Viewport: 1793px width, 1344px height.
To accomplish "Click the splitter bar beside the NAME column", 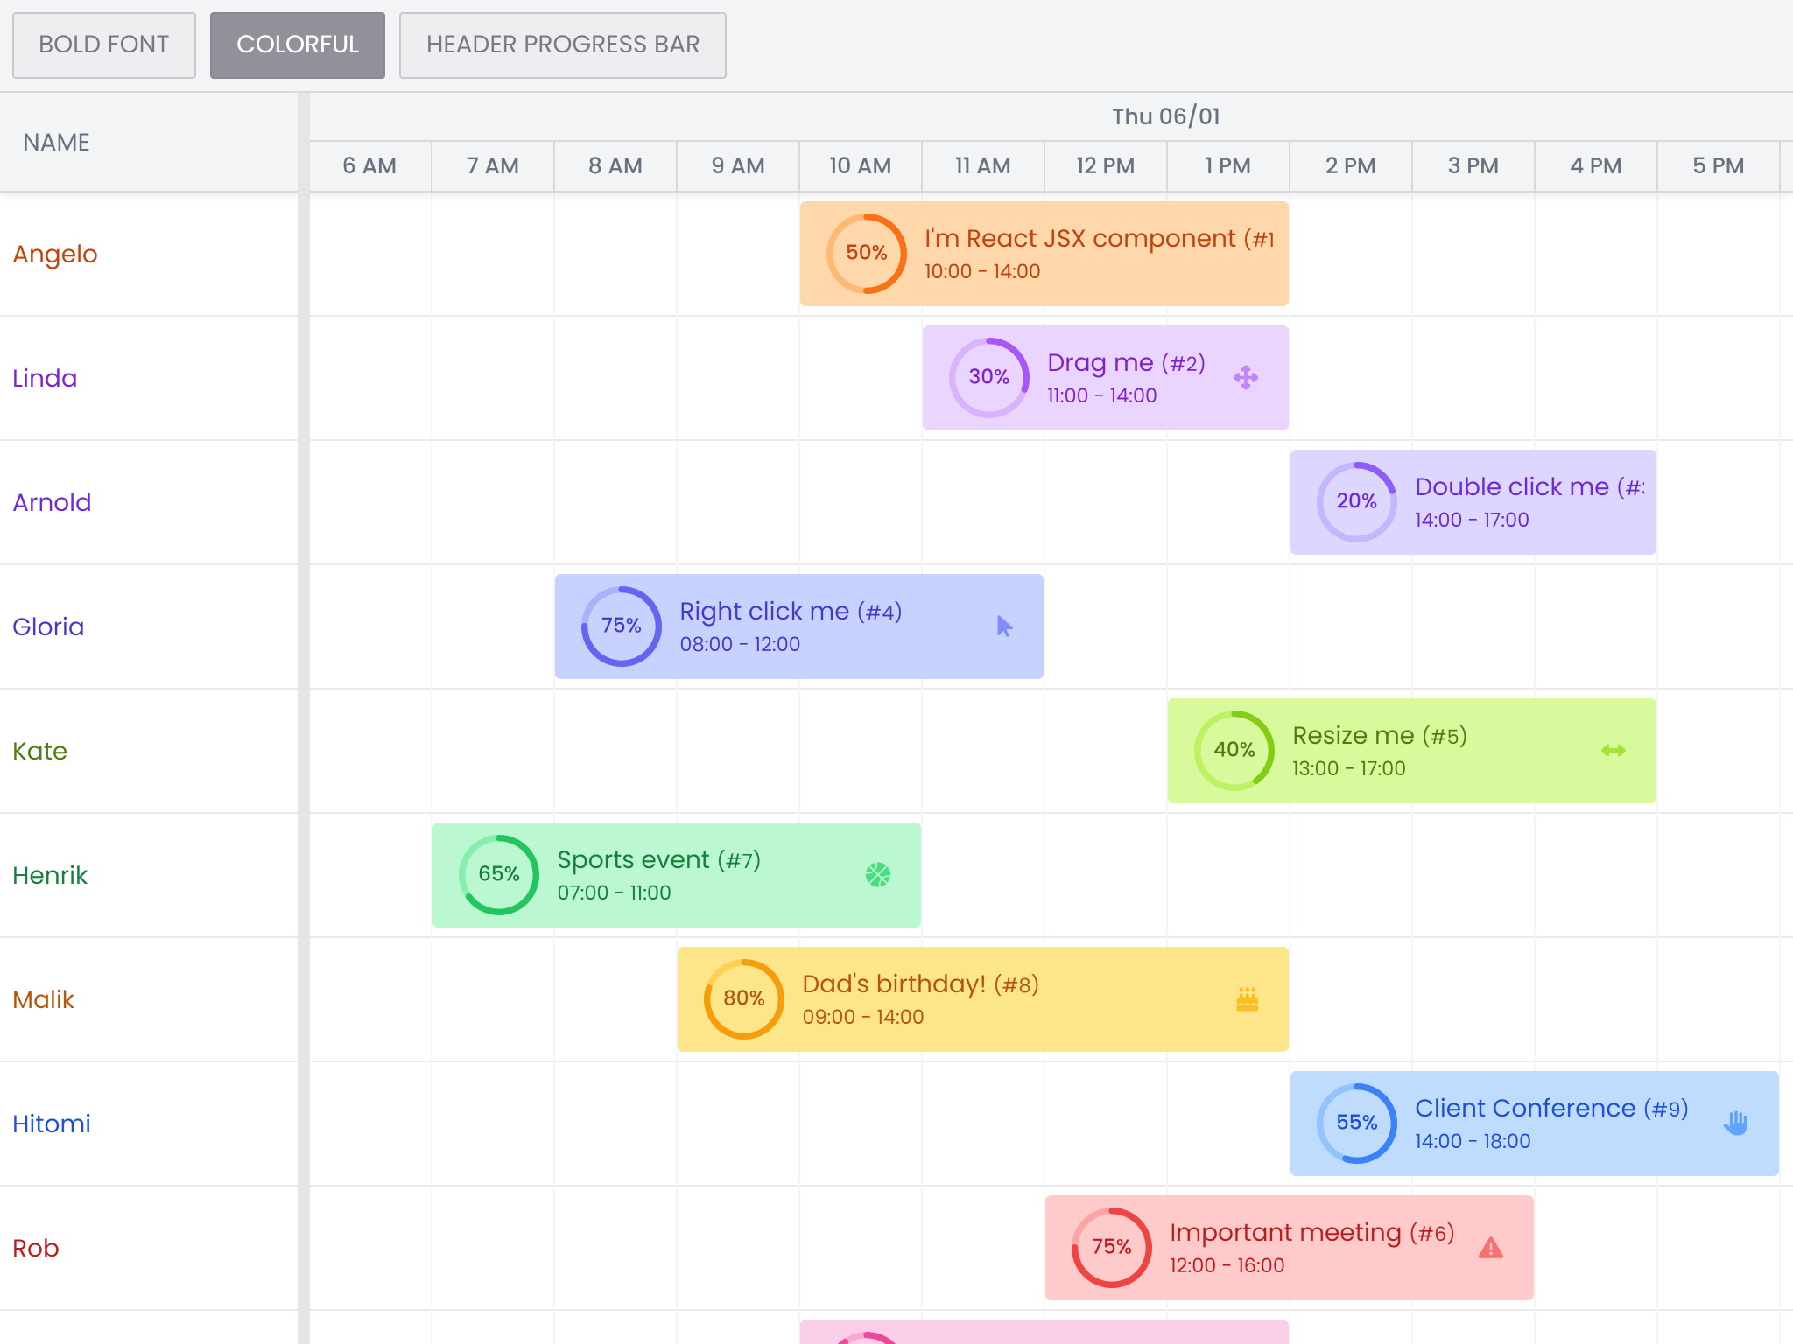I will click(304, 717).
